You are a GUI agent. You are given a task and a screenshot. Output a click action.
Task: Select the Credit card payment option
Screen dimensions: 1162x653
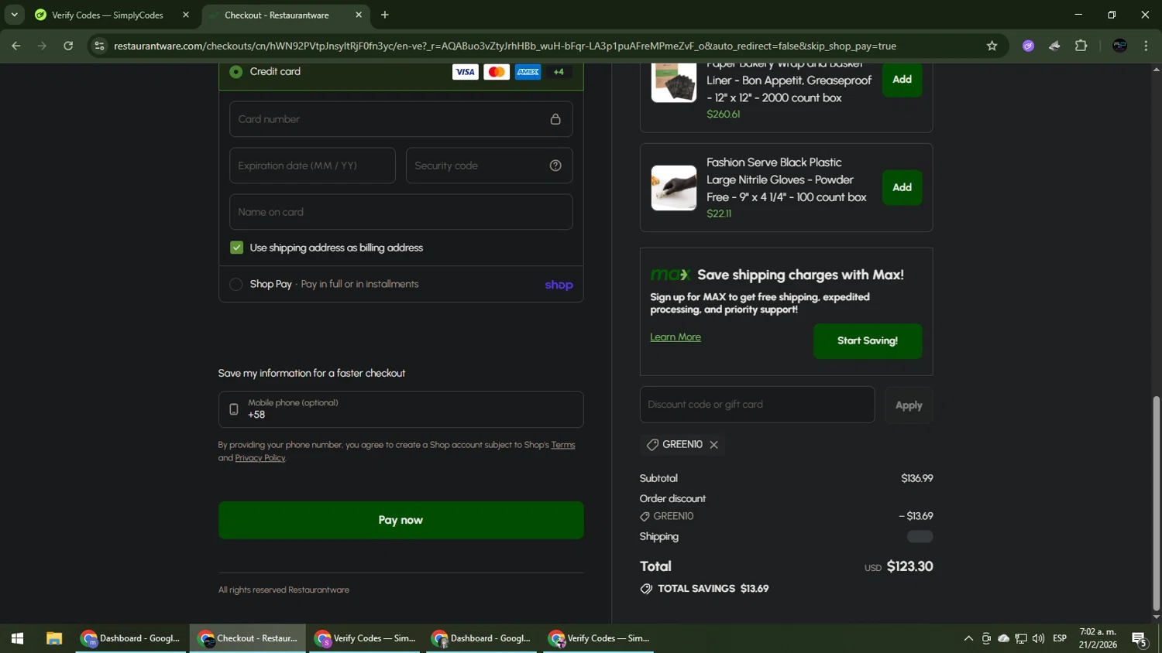pos(236,72)
